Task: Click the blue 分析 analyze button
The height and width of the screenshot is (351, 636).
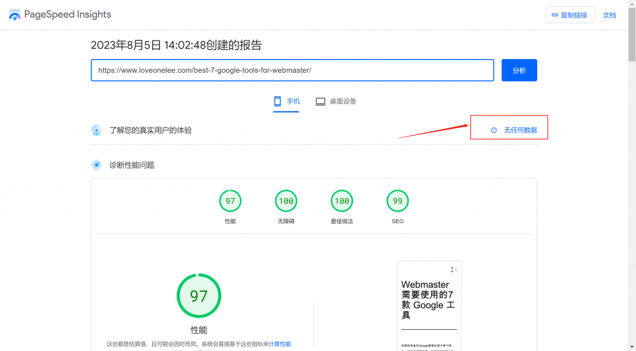Action: 519,70
